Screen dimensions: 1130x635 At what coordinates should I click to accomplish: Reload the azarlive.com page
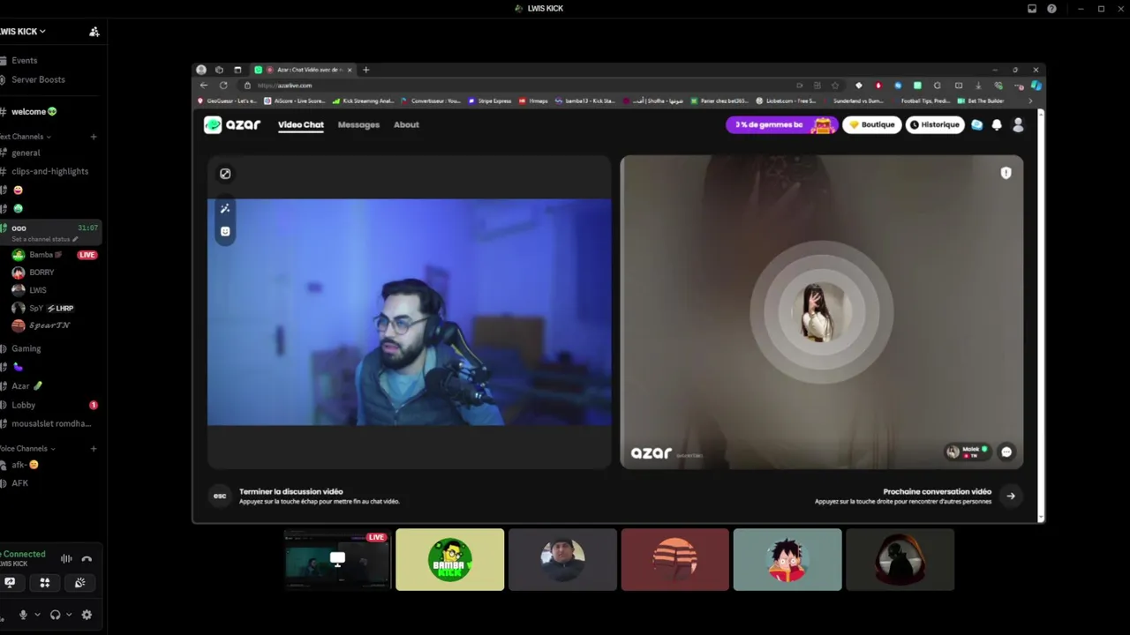pos(223,86)
